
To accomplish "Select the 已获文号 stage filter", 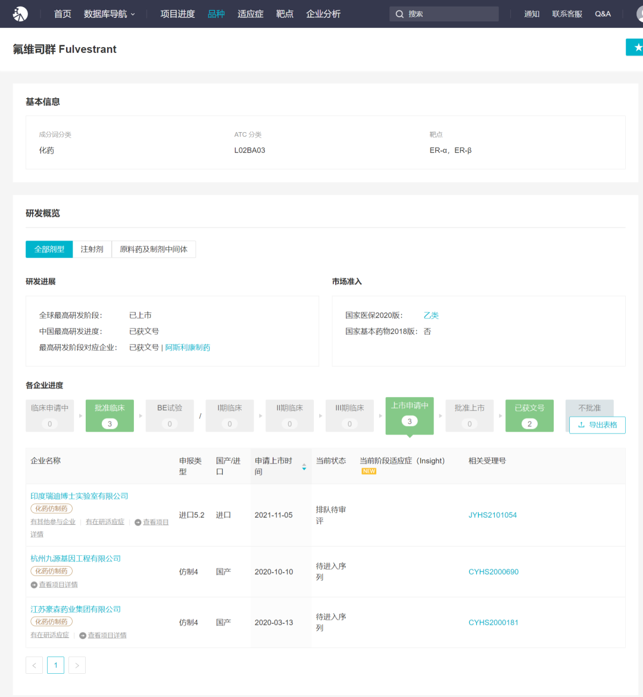I will (529, 415).
